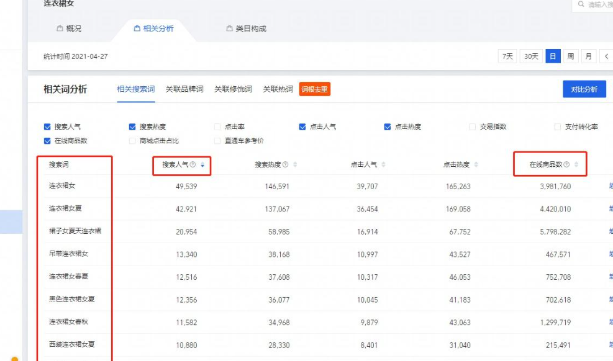Open the 概况 tab

tap(69, 29)
